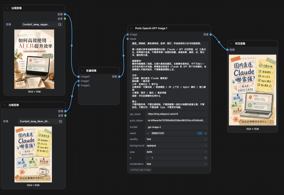This screenshot has height=195, width=284.
Task: Click the green mask input port on Ports OpenAI node
Action: (128, 39)
